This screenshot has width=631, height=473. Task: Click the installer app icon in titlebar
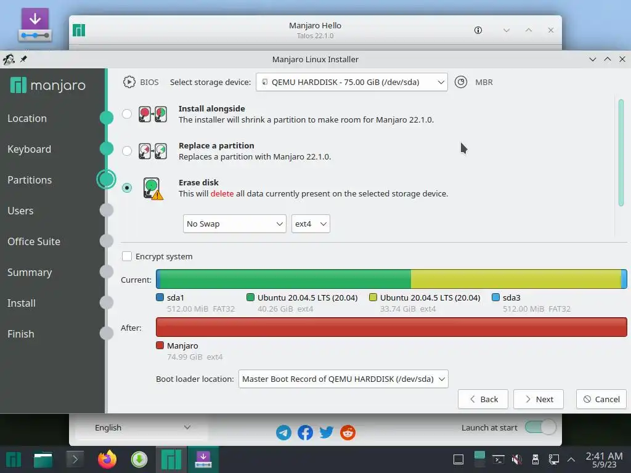click(9, 59)
